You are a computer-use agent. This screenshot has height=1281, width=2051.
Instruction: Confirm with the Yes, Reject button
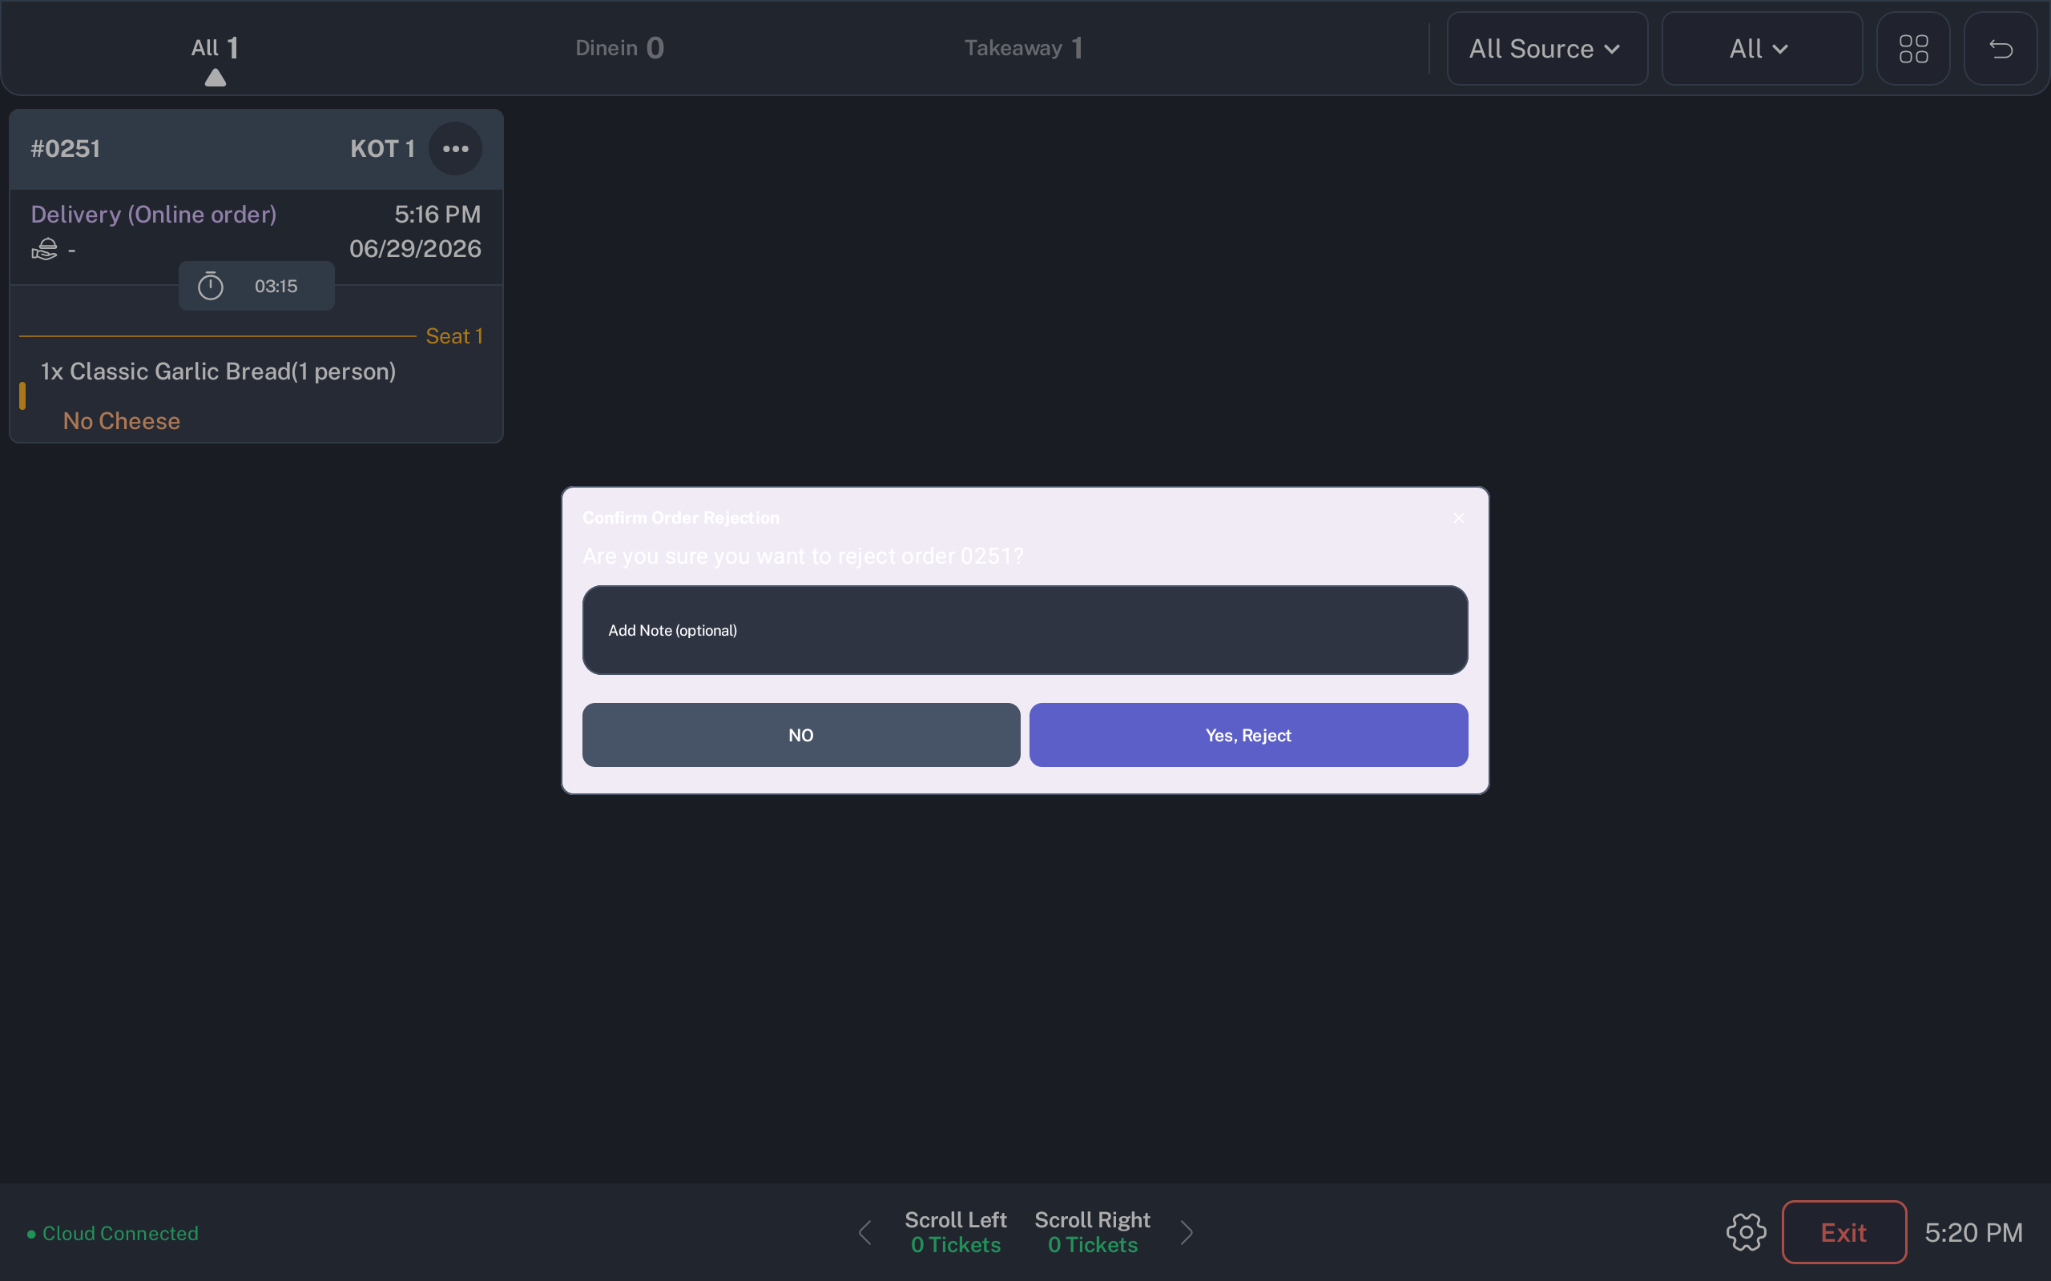point(1248,734)
